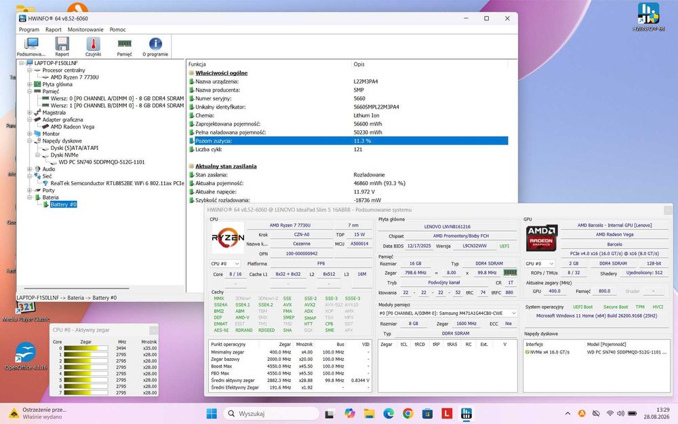Image resolution: width=678 pixels, height=424 pixels.
Task: Open the GPU #0 selector dropdown
Action: point(539,263)
